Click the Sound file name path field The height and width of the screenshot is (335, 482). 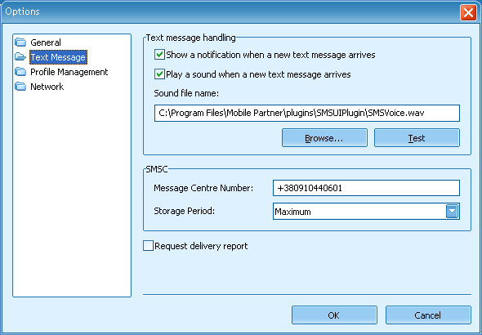(307, 113)
